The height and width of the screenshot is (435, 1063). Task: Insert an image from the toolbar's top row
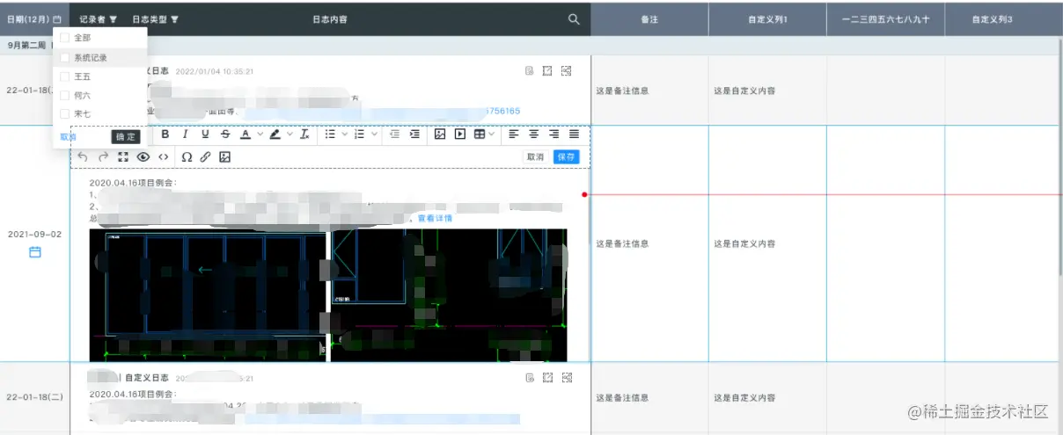point(440,134)
